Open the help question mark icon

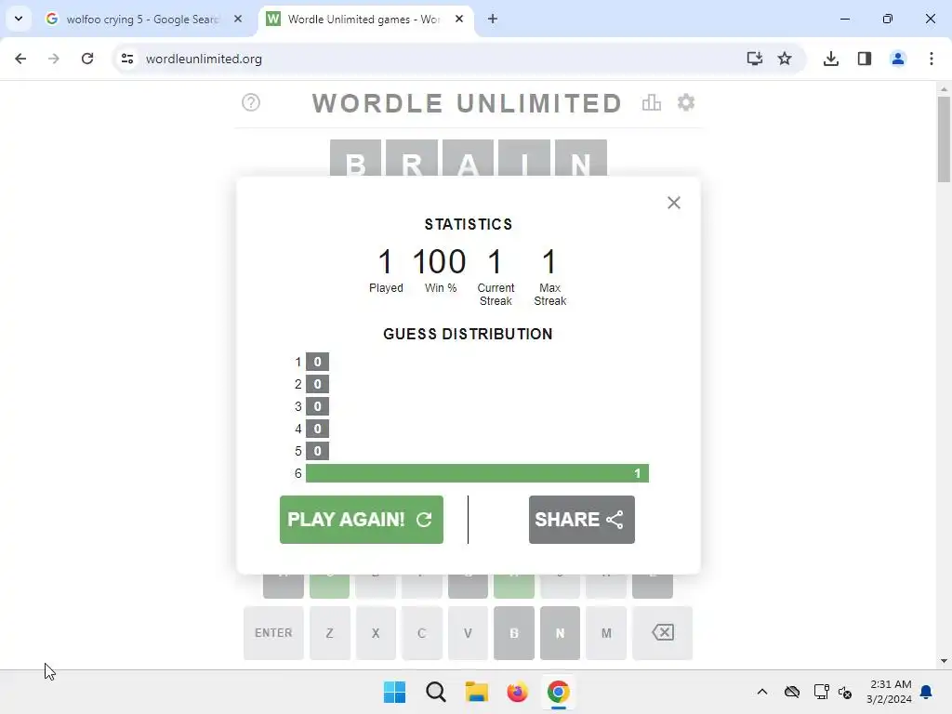tap(251, 102)
